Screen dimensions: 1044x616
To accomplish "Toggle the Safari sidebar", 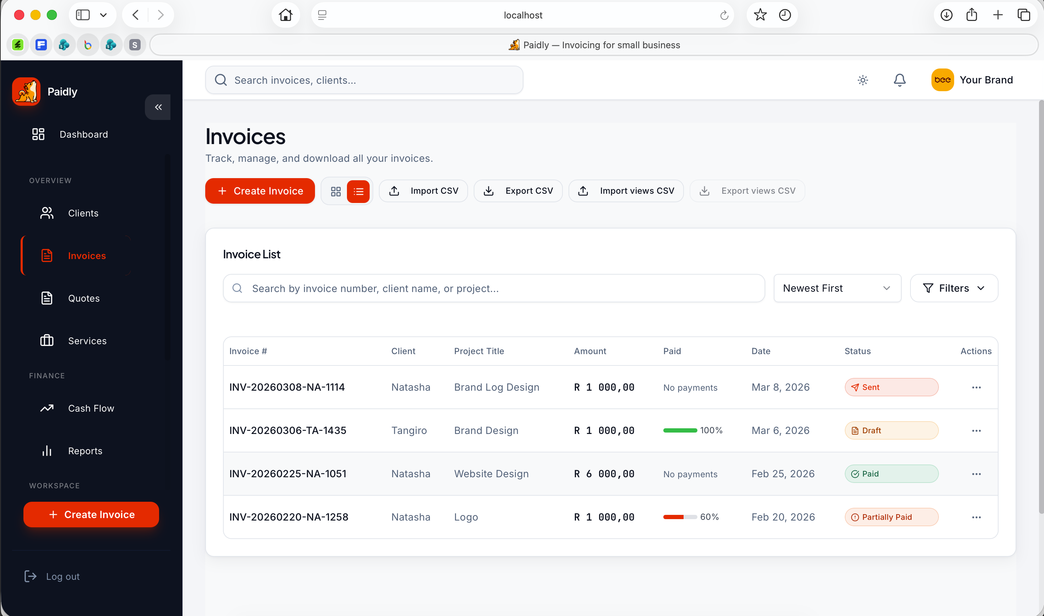I will click(x=83, y=15).
